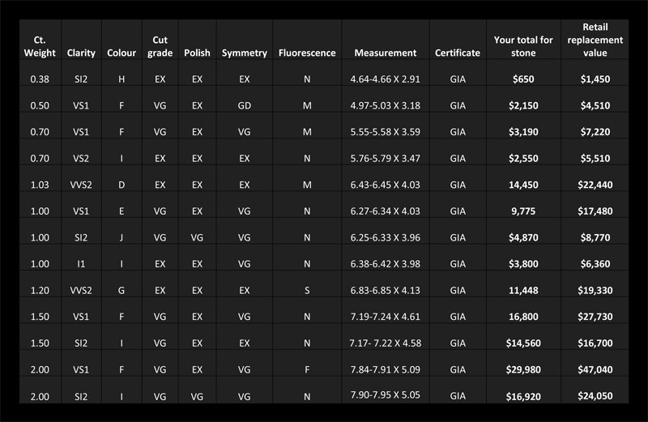Click the 0.38 carat weight cell

point(40,79)
